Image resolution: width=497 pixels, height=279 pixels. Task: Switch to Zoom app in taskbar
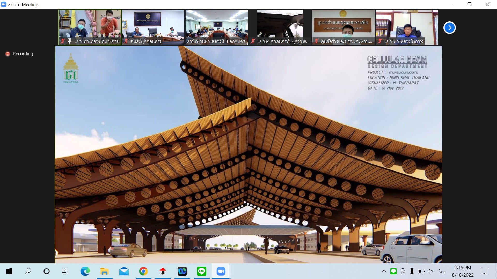point(221,271)
